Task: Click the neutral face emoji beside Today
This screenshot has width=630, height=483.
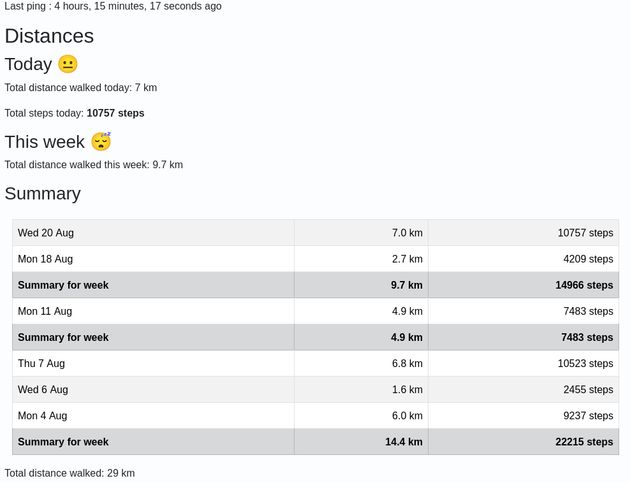Action: click(x=68, y=64)
